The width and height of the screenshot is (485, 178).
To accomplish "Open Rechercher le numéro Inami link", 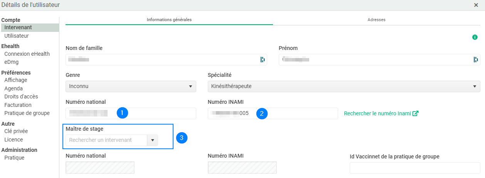I will tap(381, 113).
